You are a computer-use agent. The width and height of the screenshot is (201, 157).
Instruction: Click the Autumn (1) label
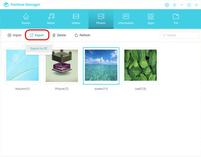(22, 89)
